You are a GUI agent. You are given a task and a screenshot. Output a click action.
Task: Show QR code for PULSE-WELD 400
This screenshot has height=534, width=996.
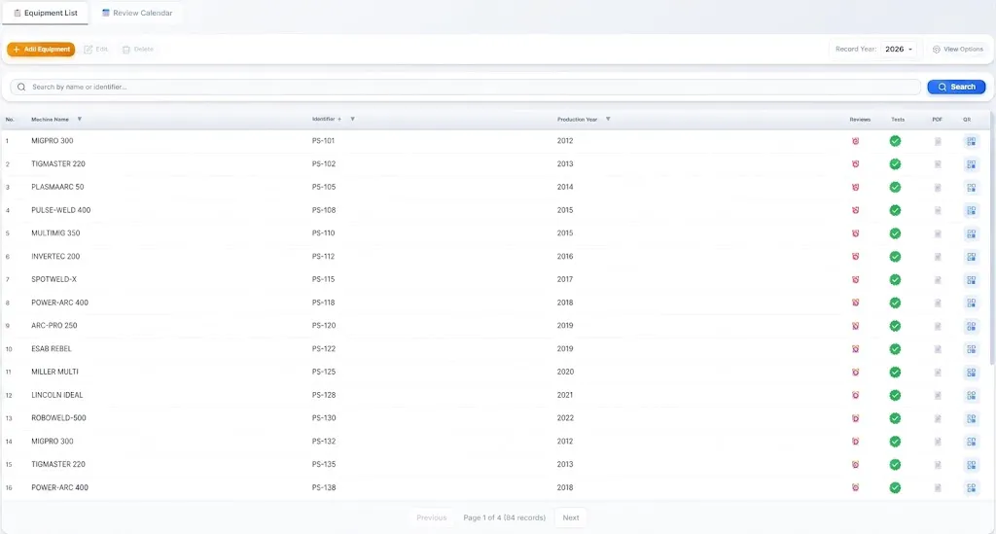pyautogui.click(x=972, y=210)
